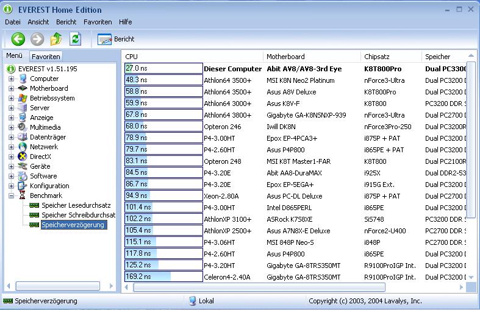Collapse the Benchmark node

click(11, 196)
